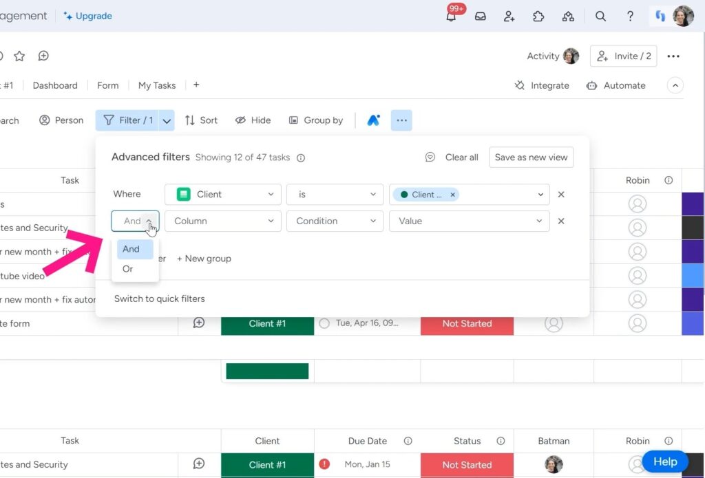705x478 pixels.
Task: Click the blue AI assistant icon in toolbar
Action: [373, 120]
